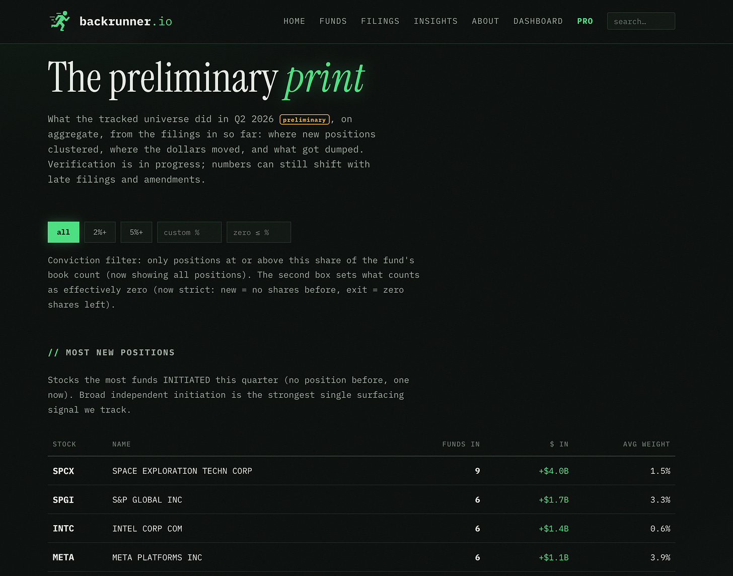Screen dimensions: 733x576
Task: Focus the search input field
Action: tap(641, 21)
